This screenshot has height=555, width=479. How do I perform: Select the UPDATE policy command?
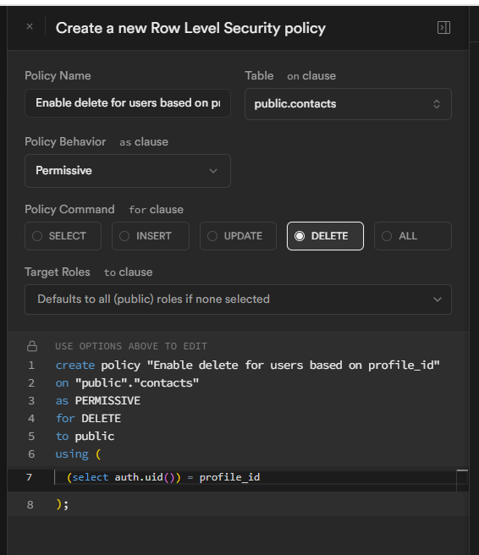pyautogui.click(x=238, y=236)
